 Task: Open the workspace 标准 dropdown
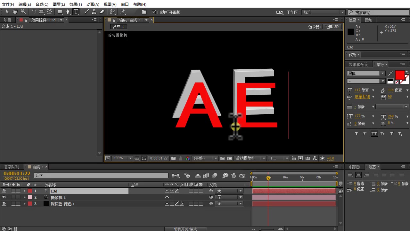323,12
